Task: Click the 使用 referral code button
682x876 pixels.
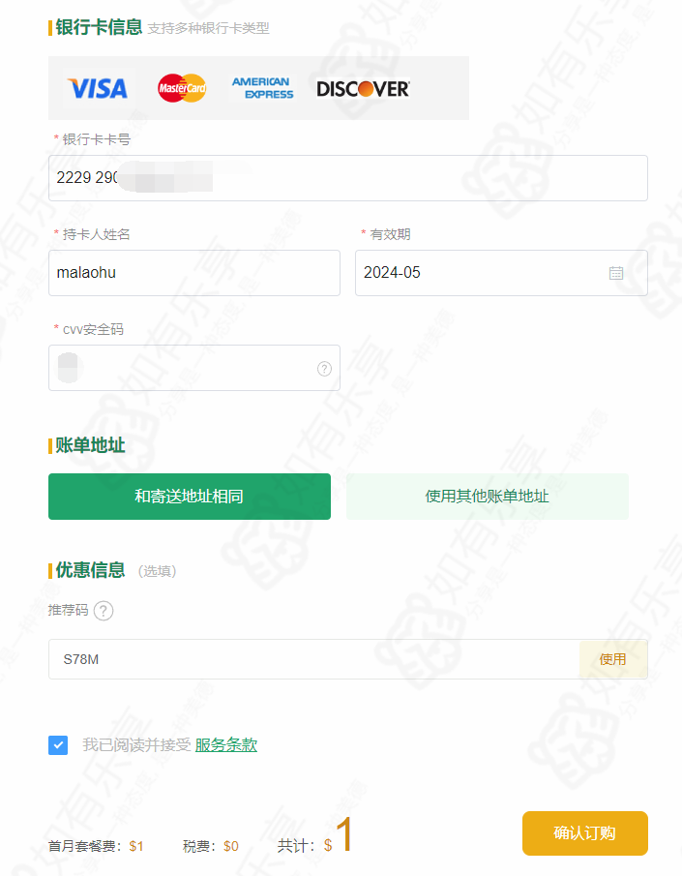Action: 612,659
